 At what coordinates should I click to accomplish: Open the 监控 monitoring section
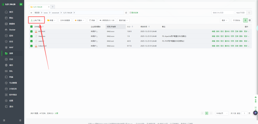11,36
